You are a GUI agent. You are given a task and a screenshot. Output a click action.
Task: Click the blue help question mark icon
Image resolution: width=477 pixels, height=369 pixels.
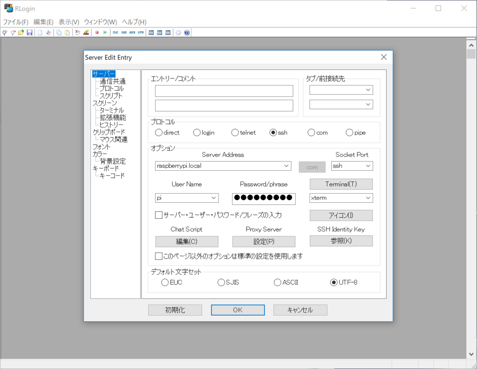(x=187, y=33)
